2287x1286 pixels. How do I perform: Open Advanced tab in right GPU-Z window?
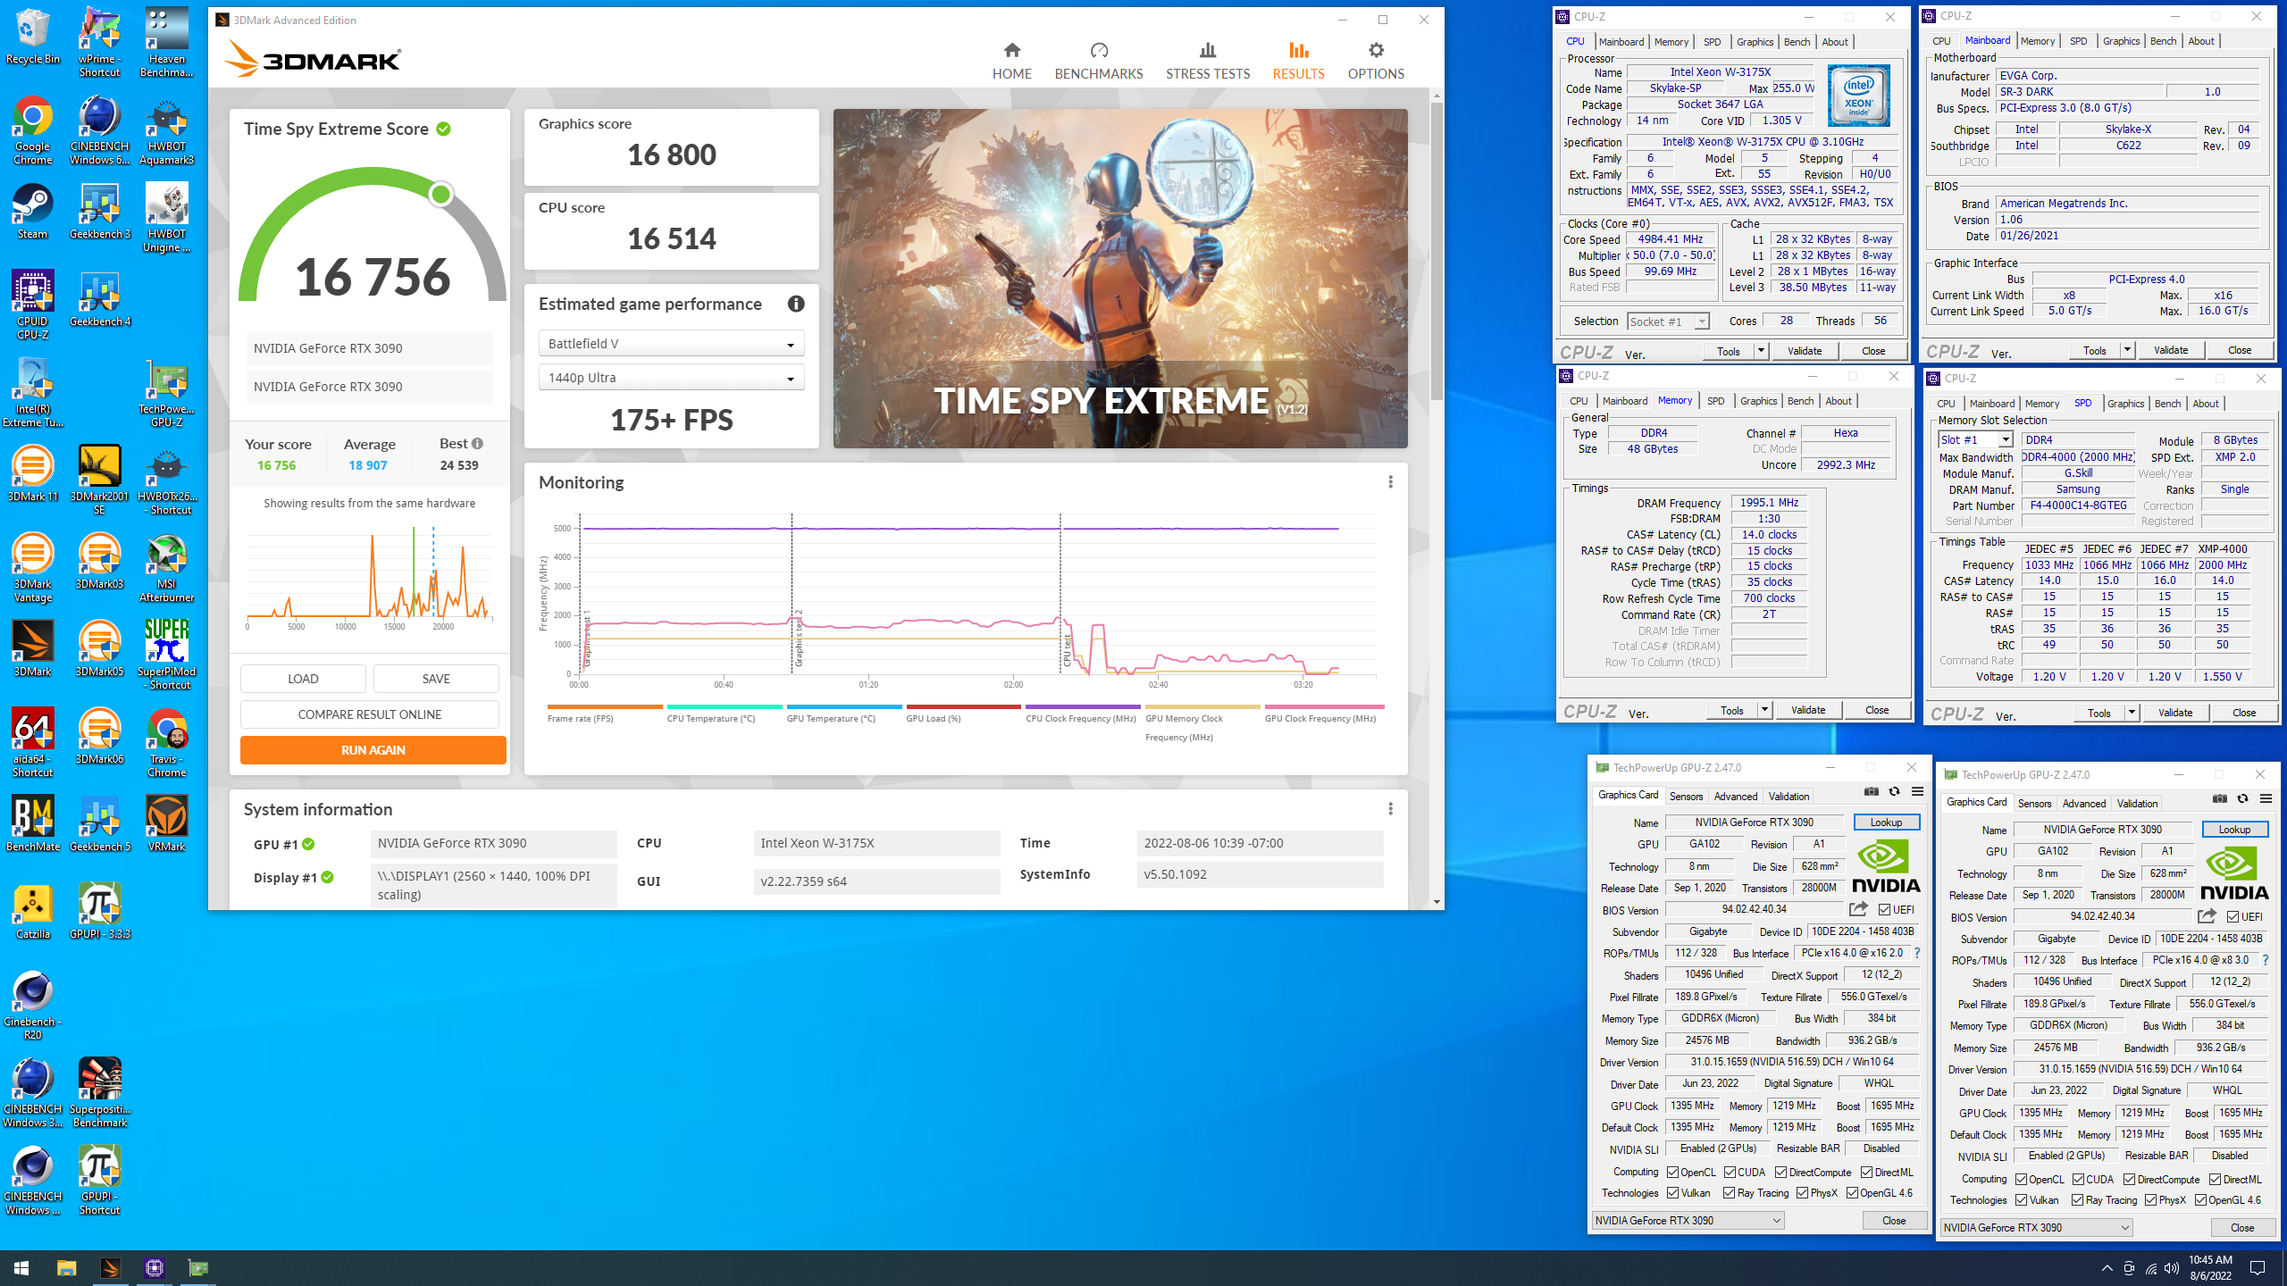click(2083, 803)
